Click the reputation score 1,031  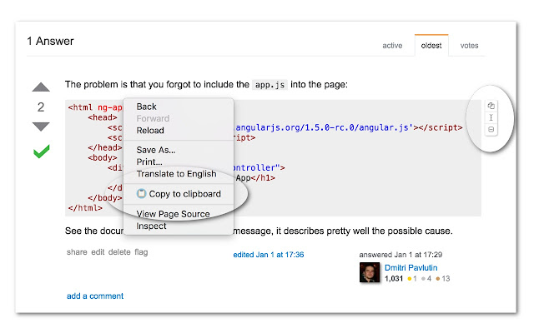pyautogui.click(x=394, y=279)
